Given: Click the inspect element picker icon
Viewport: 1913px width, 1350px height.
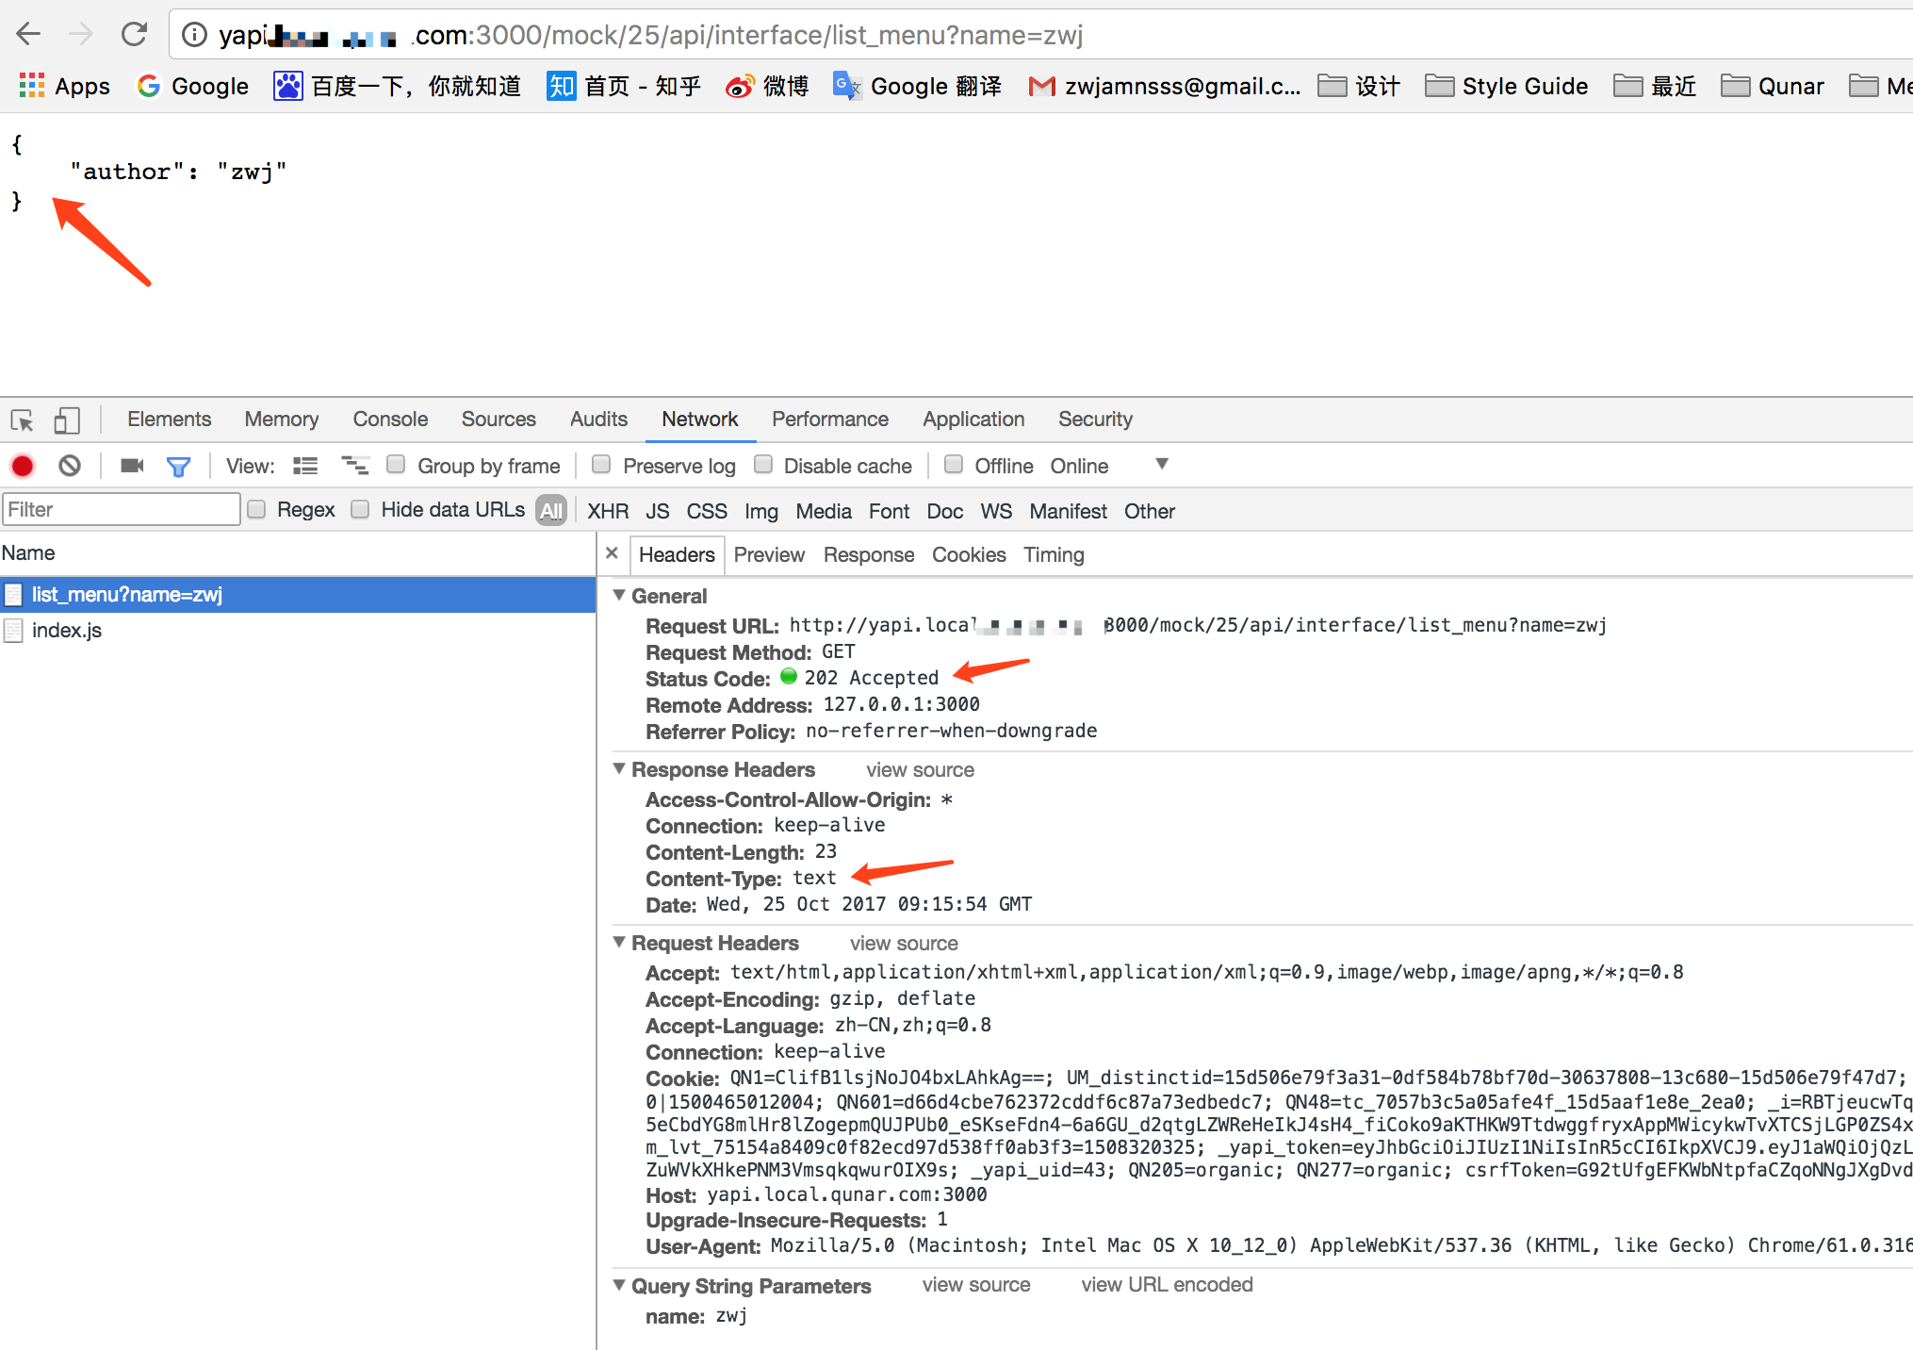Looking at the screenshot, I should pos(23,420).
